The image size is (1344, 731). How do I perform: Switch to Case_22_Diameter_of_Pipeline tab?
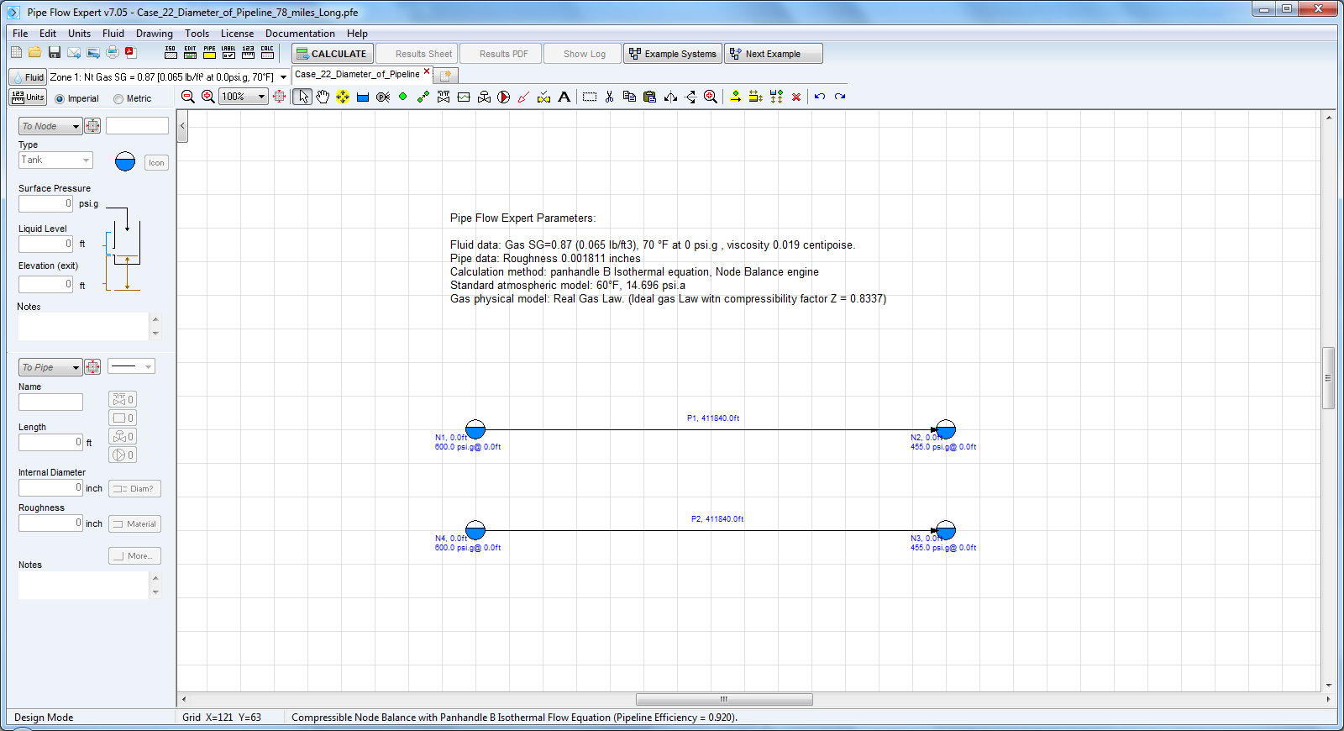click(x=362, y=74)
